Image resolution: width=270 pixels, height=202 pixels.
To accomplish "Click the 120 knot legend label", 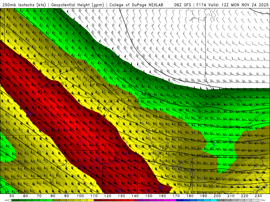I will [x=108, y=196].
